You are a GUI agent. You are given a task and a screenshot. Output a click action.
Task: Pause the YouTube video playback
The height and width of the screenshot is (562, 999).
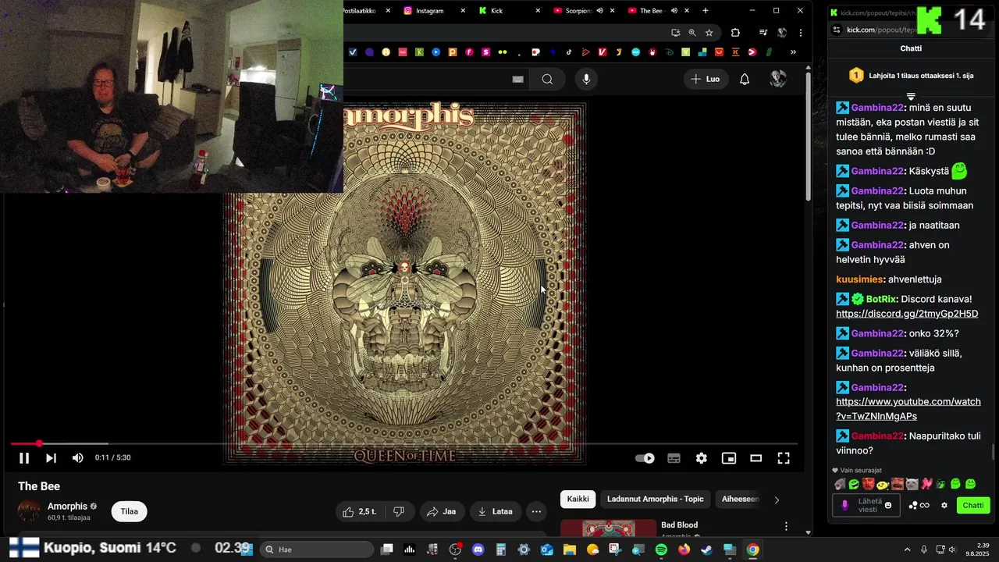[24, 458]
